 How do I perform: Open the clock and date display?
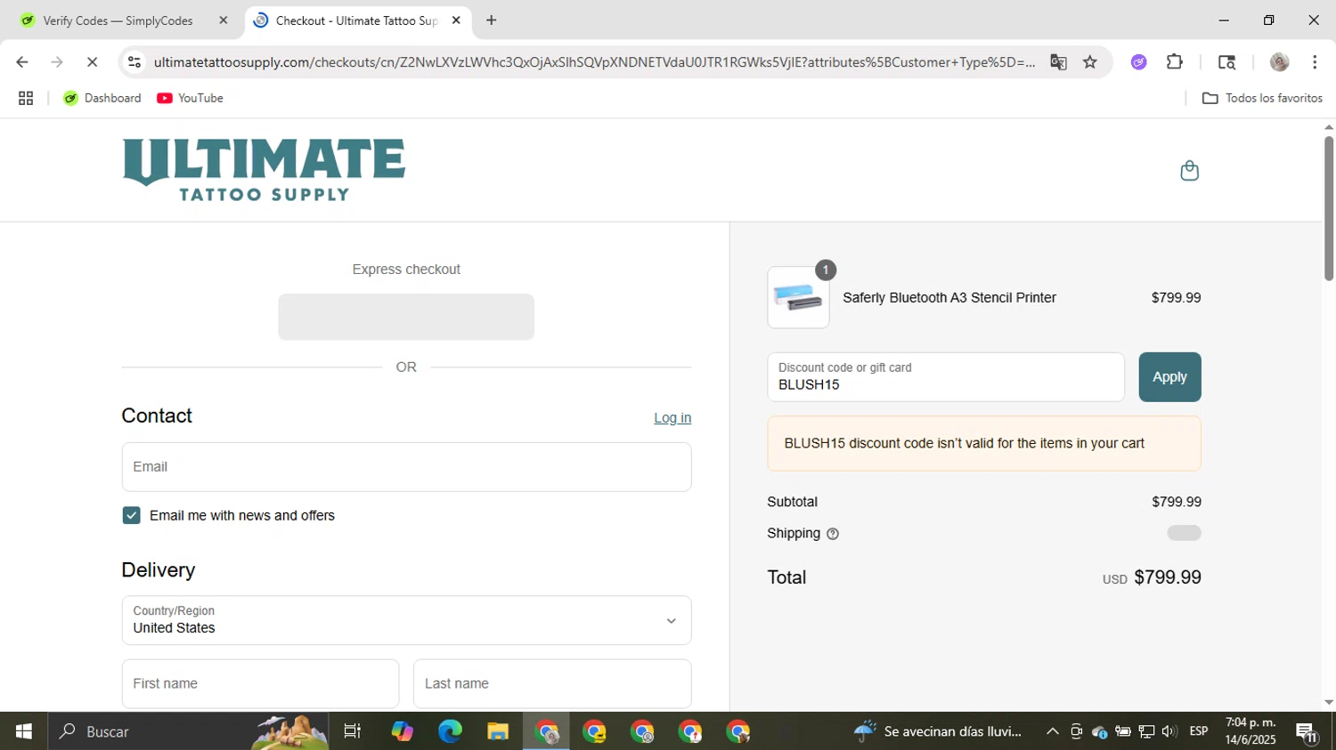[x=1250, y=731]
